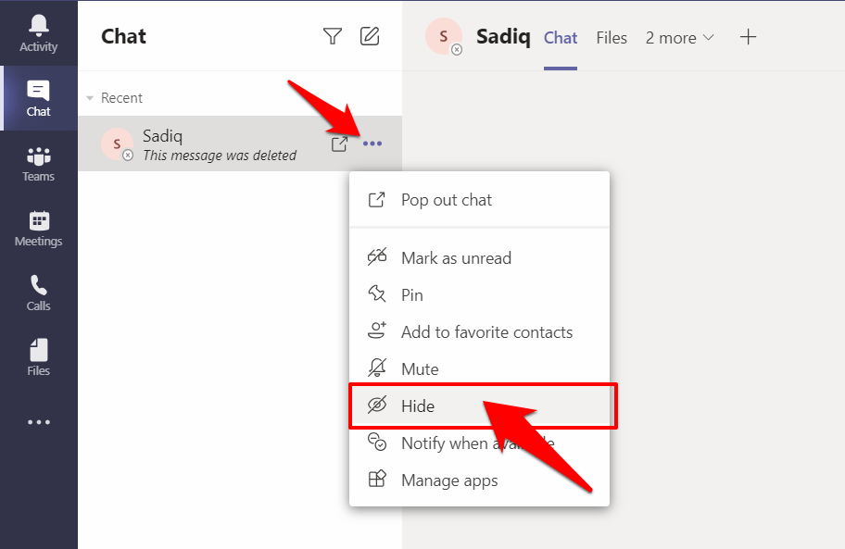Add a new tab with plus button
The image size is (845, 549).
749,37
